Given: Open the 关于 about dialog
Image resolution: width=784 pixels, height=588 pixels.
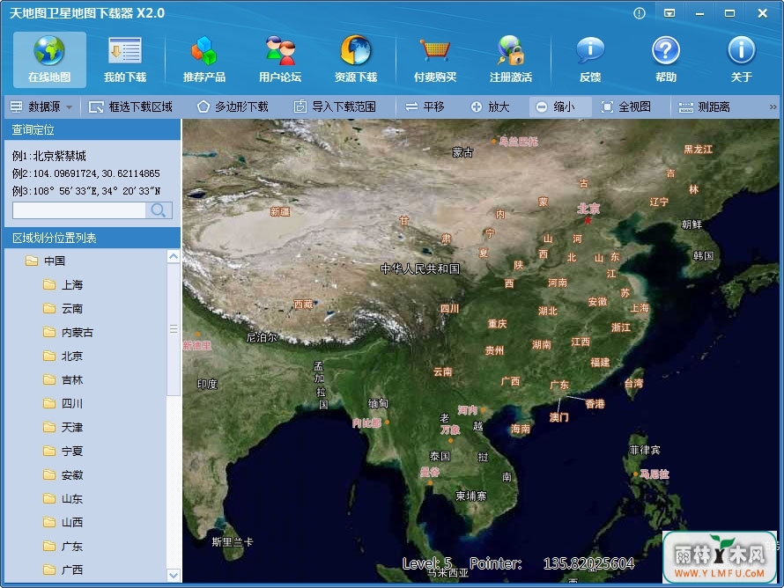Looking at the screenshot, I should (x=741, y=59).
